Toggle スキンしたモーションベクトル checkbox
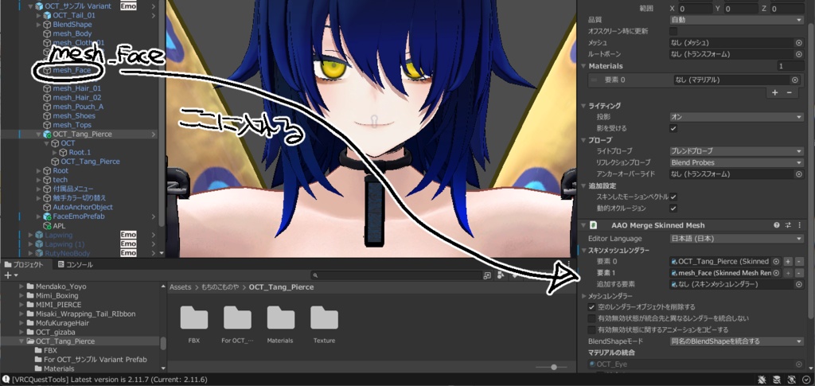This screenshot has width=815, height=386. click(x=673, y=197)
